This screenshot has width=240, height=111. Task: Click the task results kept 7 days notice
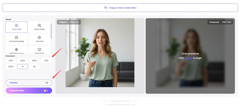pos(120,105)
